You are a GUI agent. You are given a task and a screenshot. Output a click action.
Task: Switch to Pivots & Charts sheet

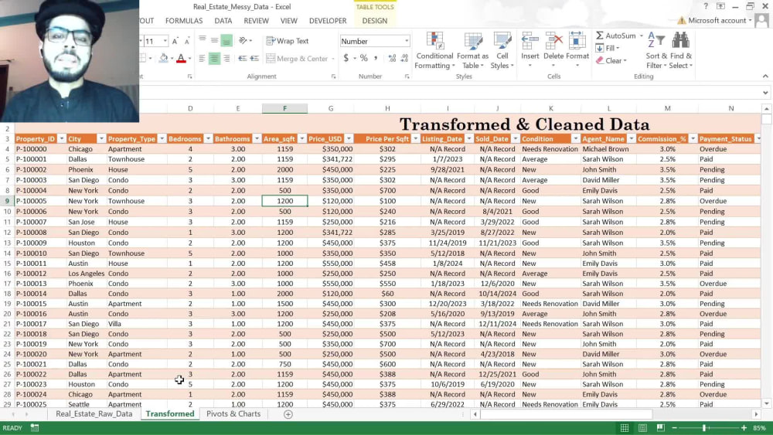click(x=233, y=414)
